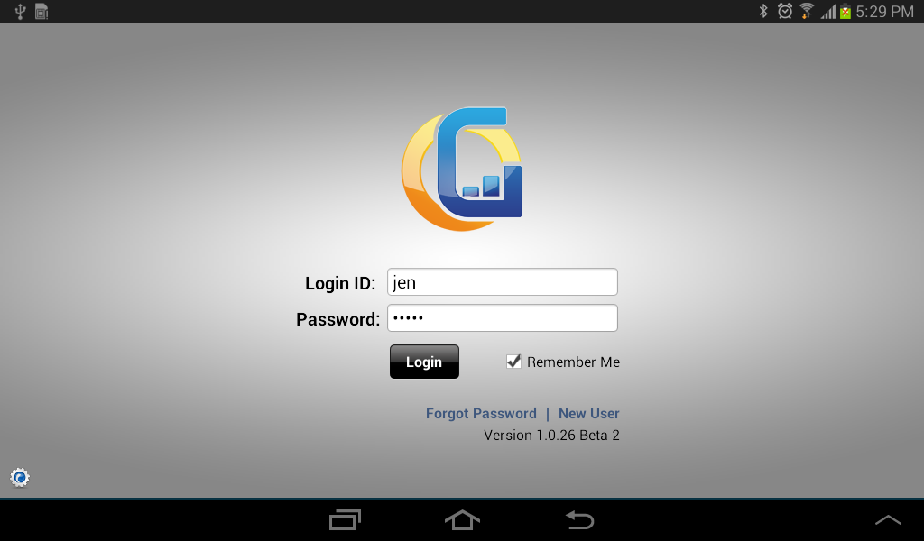This screenshot has height=541, width=924.
Task: Open the Forgot Password link
Action: pyautogui.click(x=481, y=413)
